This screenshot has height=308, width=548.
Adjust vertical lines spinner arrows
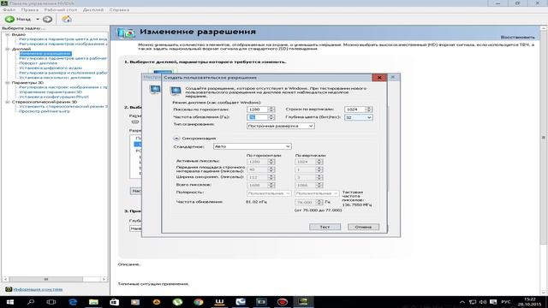[x=369, y=110]
